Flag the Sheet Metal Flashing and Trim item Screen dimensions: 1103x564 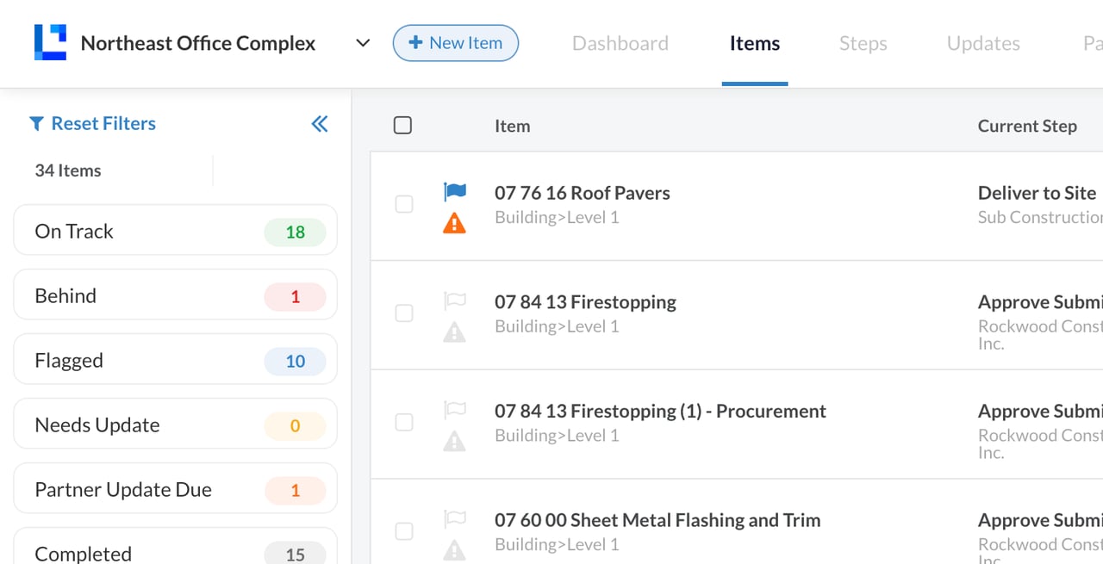[454, 519]
